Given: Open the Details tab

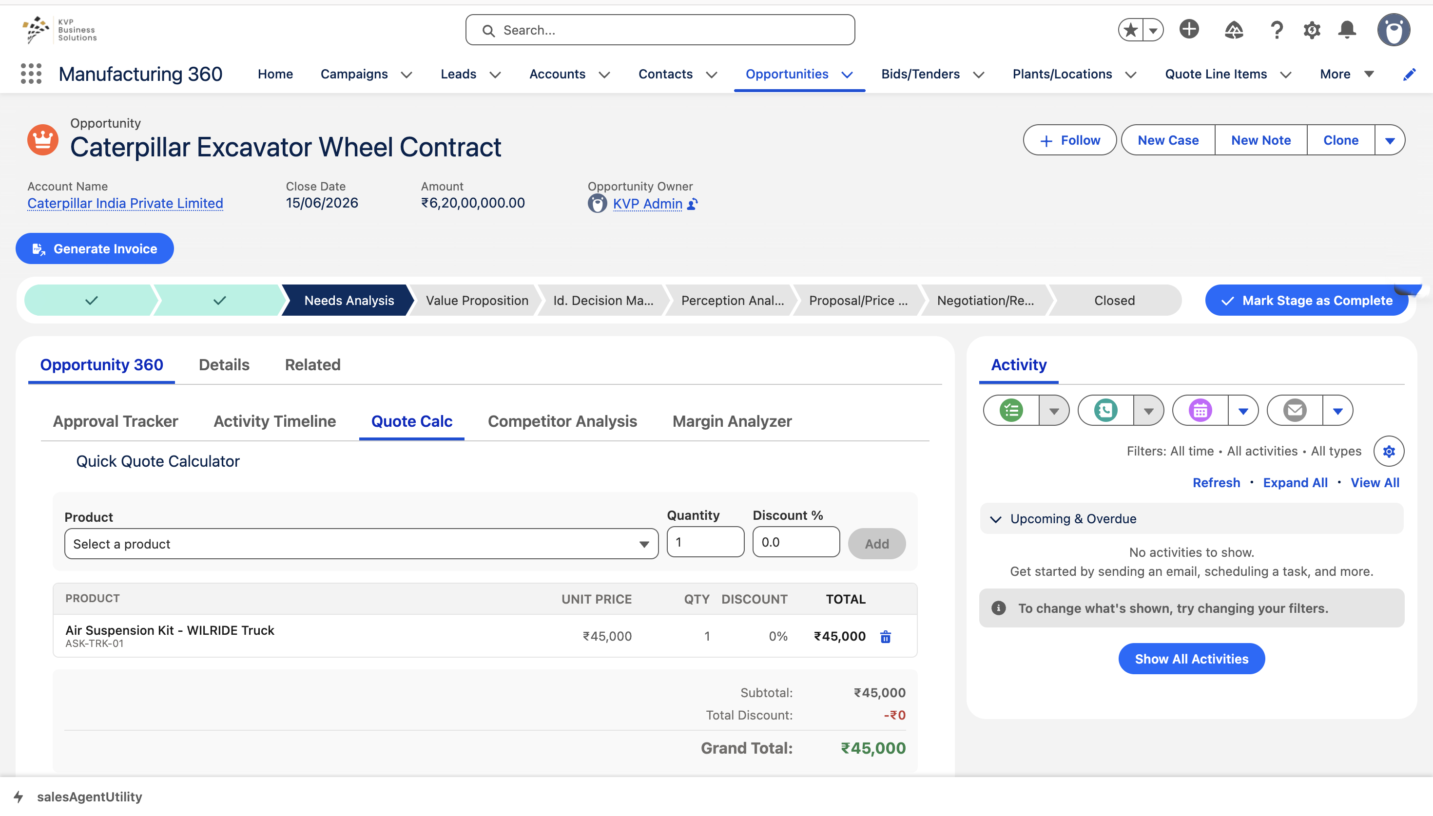Looking at the screenshot, I should coord(224,365).
